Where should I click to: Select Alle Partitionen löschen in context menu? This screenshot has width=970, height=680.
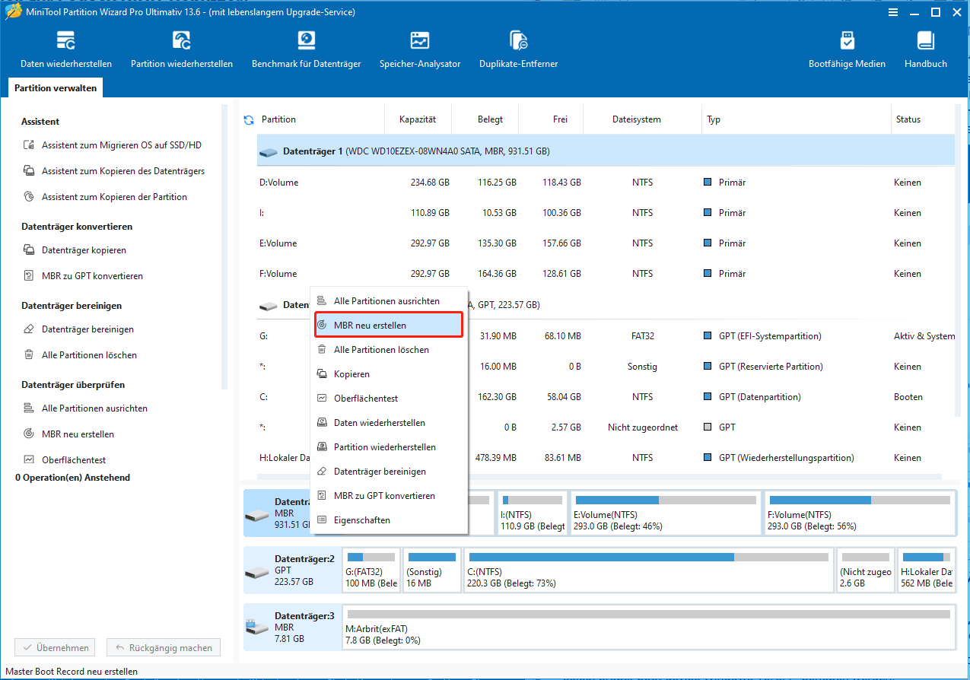pos(389,350)
